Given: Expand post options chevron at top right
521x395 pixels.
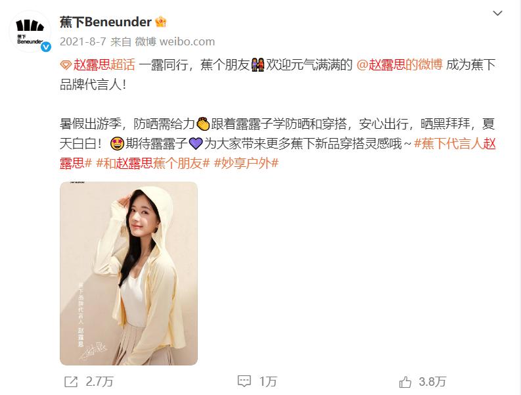Looking at the screenshot, I should (x=497, y=13).
